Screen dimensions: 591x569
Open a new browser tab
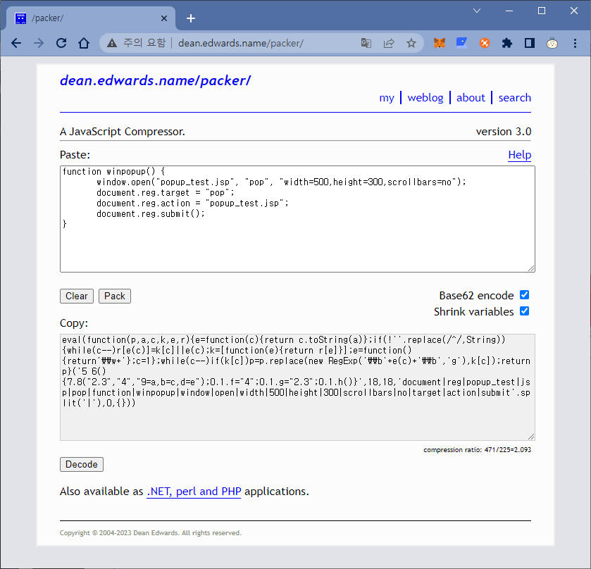[x=191, y=18]
